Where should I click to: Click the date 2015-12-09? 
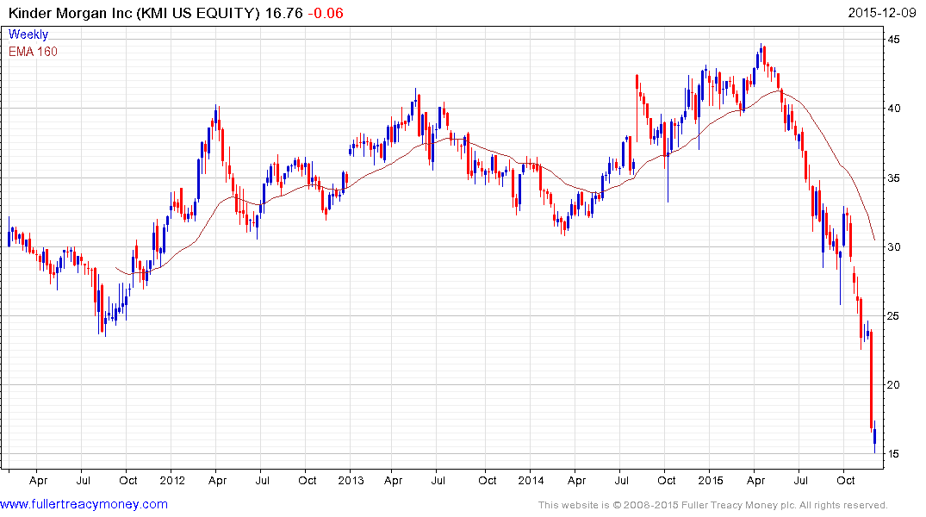click(x=882, y=12)
